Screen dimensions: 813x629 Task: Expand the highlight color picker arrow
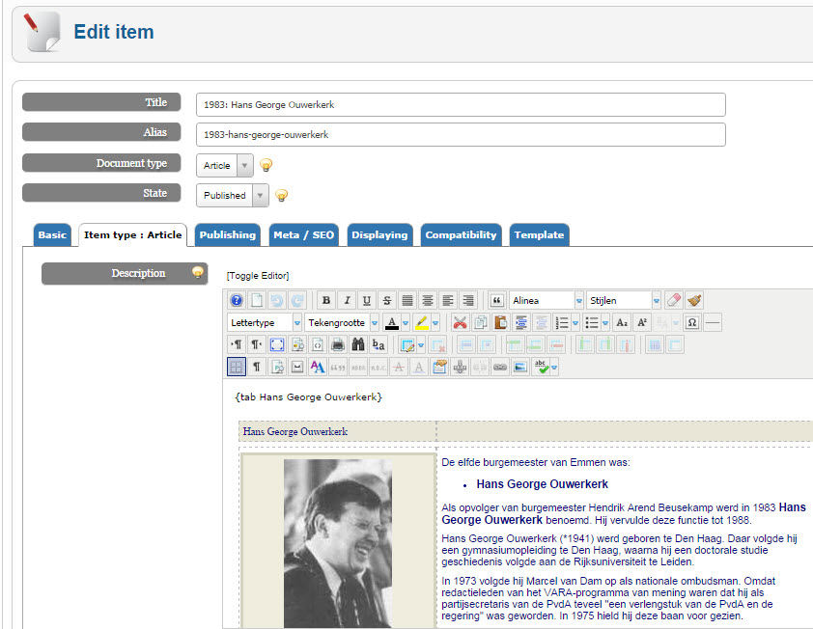click(x=435, y=323)
